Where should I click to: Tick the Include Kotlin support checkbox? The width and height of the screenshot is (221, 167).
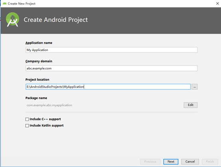tap(27, 125)
